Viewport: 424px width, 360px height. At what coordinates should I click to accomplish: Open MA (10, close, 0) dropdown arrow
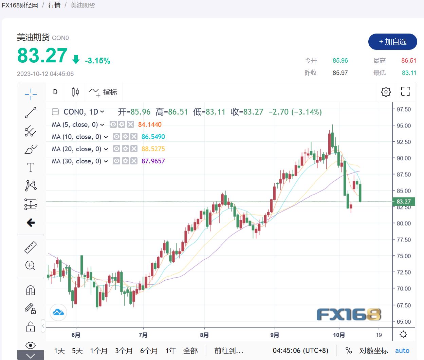106,137
